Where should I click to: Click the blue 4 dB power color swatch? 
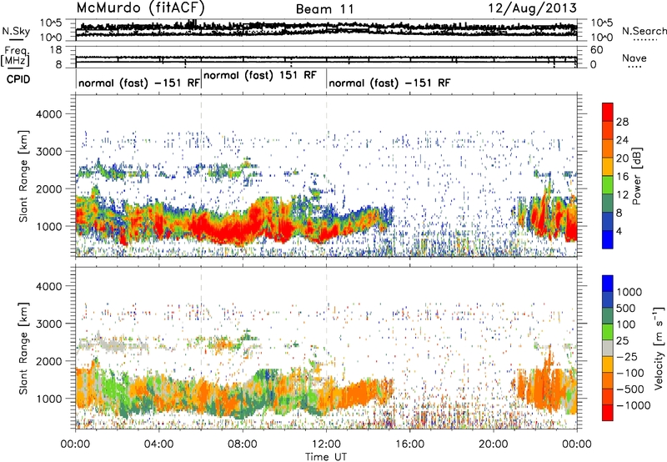(608, 239)
